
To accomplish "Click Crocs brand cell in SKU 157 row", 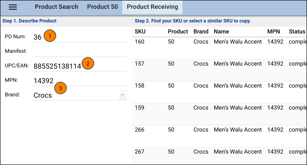I will click(x=201, y=64).
